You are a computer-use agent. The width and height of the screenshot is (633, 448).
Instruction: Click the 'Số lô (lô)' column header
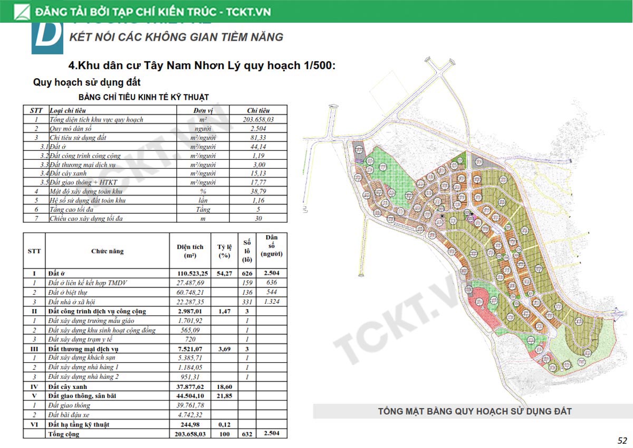[247, 251]
